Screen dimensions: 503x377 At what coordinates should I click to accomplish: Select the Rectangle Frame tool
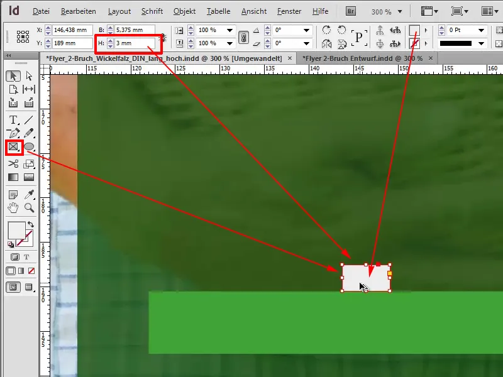coord(13,147)
